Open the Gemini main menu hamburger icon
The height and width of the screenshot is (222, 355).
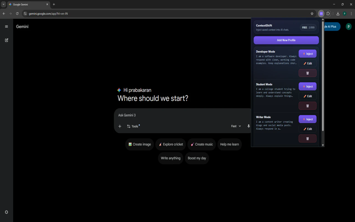pos(6,27)
